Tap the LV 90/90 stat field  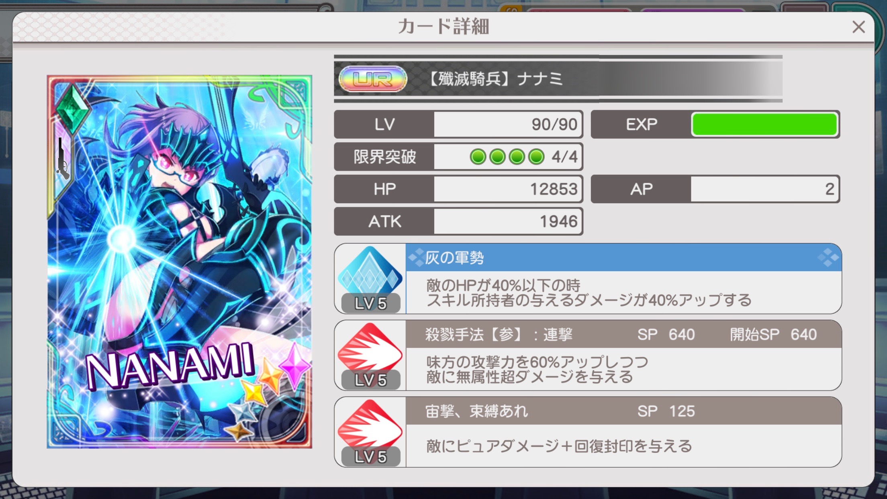coord(458,125)
